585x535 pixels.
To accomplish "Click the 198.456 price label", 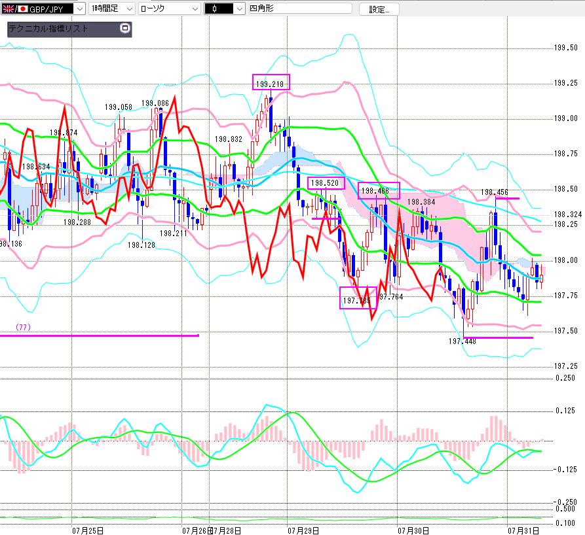I will 495,192.
